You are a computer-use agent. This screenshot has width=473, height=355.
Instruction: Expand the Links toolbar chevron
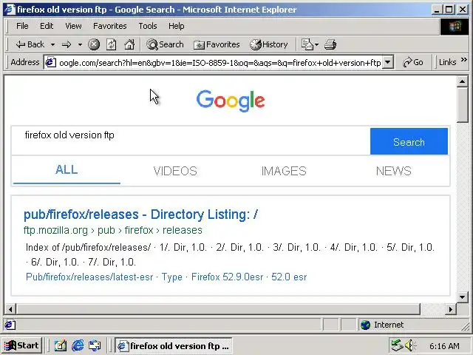464,60
